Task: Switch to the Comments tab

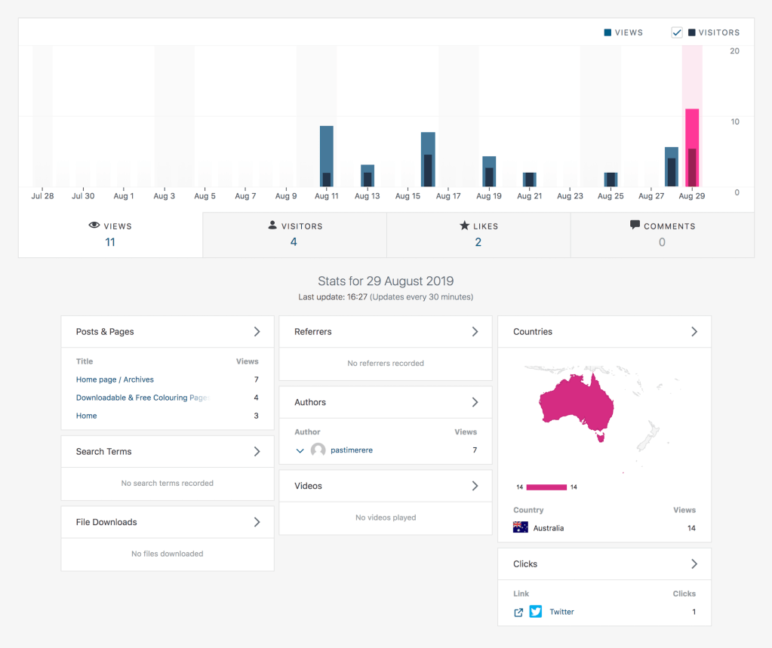Action: 662,235
